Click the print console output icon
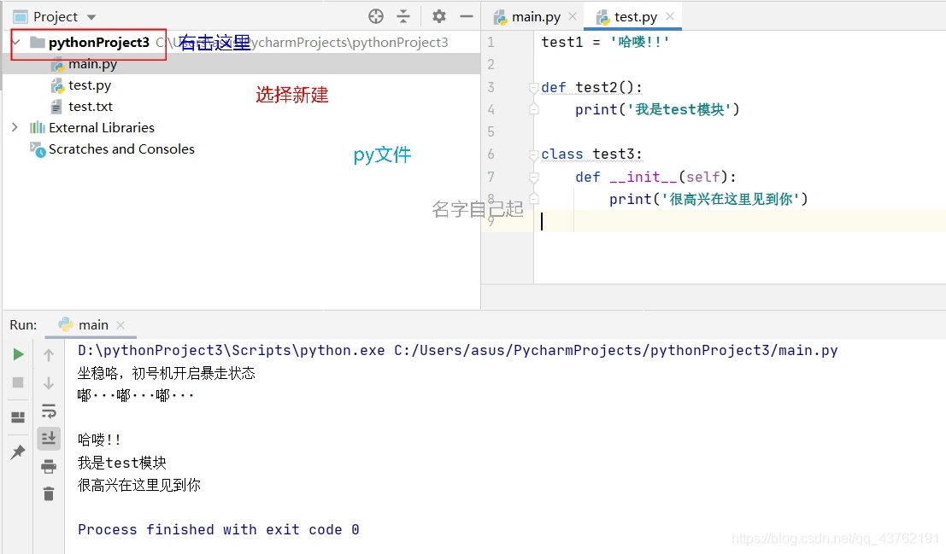946x554 pixels. click(x=49, y=466)
